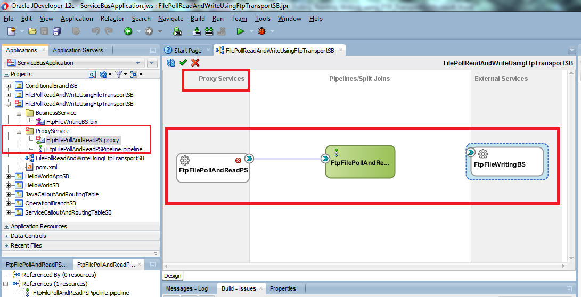Screen dimensions: 581x297
Task: Expand the ConditionalBranchSB project
Action: 8,86
